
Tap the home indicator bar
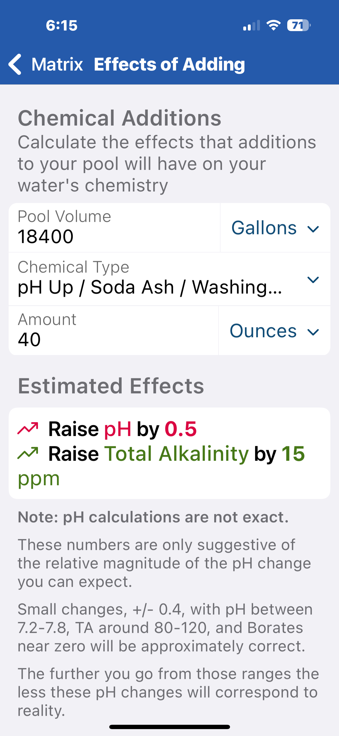pyautogui.click(x=169, y=727)
